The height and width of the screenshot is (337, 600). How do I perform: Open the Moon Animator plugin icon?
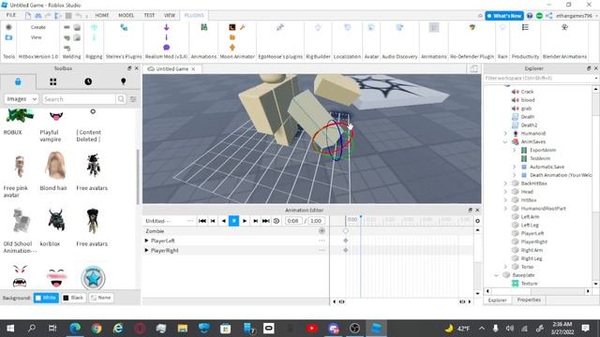tap(232, 27)
